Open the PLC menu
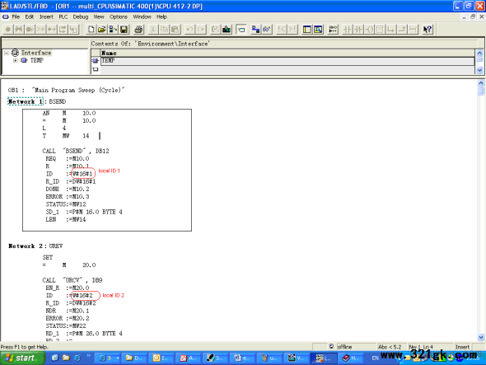 (x=63, y=16)
